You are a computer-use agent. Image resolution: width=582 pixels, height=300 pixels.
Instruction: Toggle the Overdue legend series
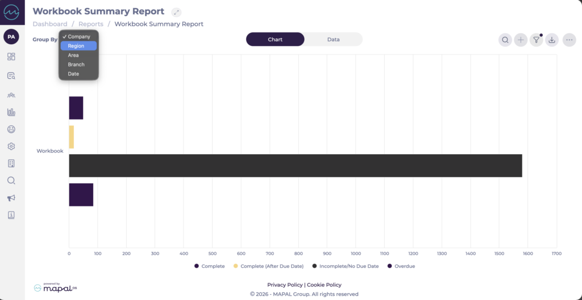tap(404, 266)
